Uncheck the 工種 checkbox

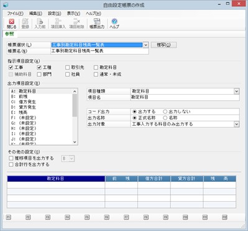point(39,67)
